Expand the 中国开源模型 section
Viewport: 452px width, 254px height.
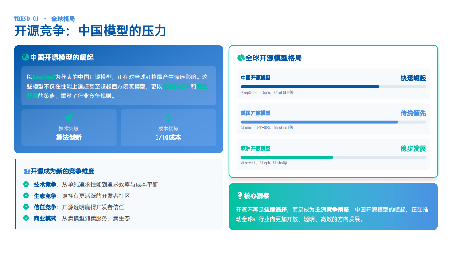[255, 78]
